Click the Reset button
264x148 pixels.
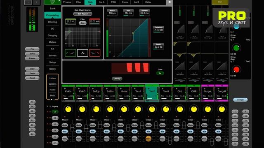tap(32, 78)
